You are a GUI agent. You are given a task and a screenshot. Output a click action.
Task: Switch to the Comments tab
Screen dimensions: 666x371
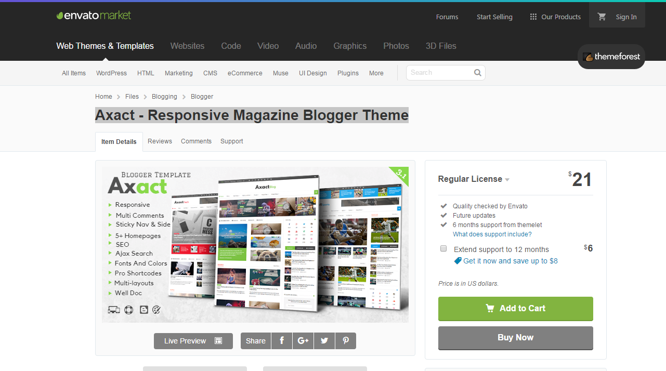(196, 141)
